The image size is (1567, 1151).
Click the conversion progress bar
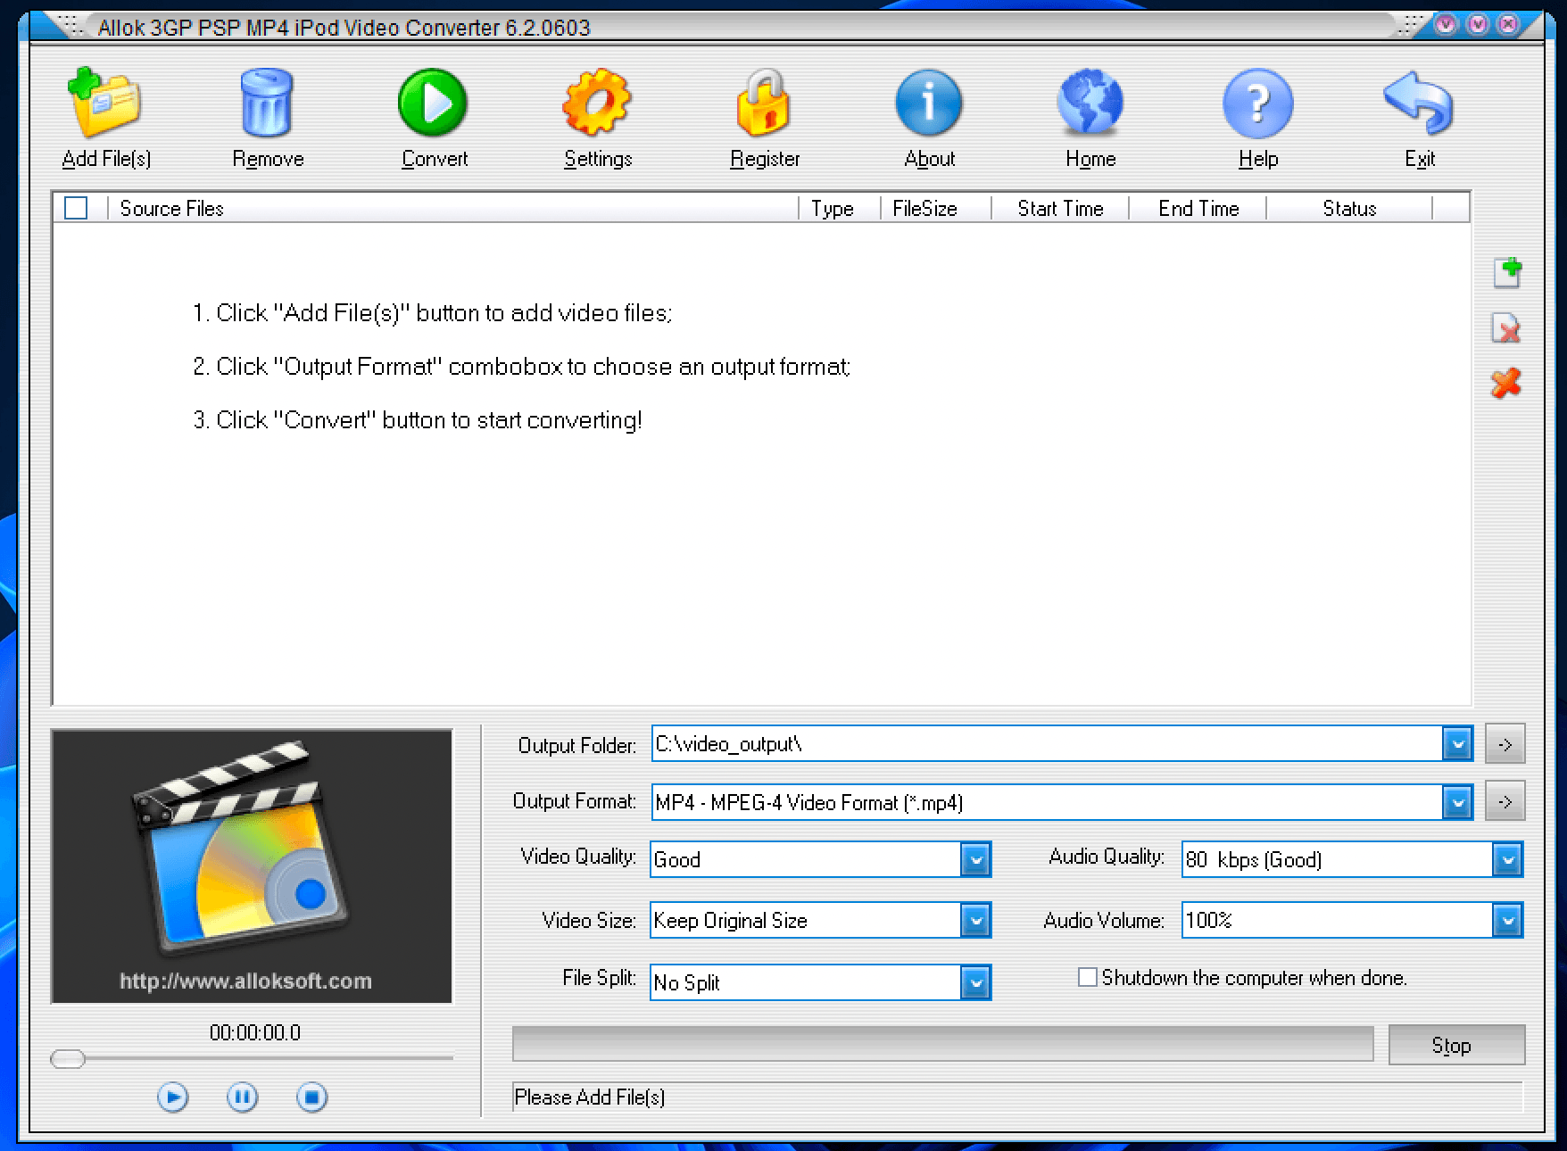coord(942,1044)
